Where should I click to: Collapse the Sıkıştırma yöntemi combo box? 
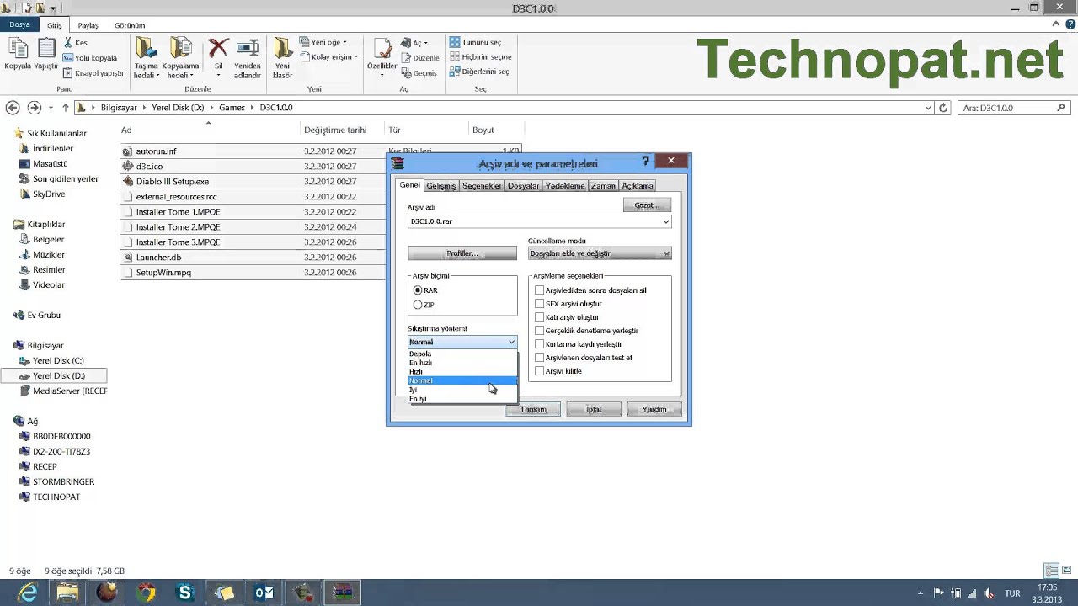click(x=511, y=342)
